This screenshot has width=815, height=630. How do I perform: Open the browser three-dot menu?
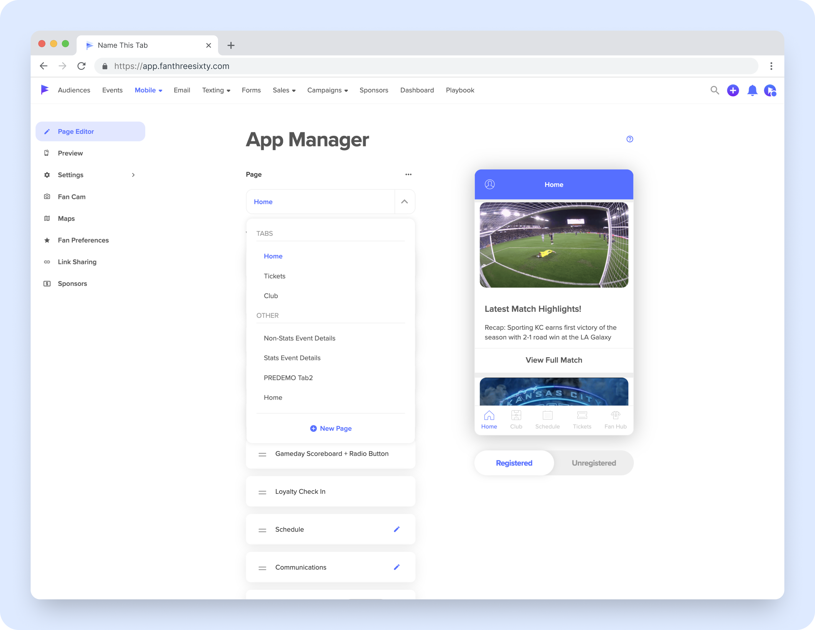tap(771, 66)
